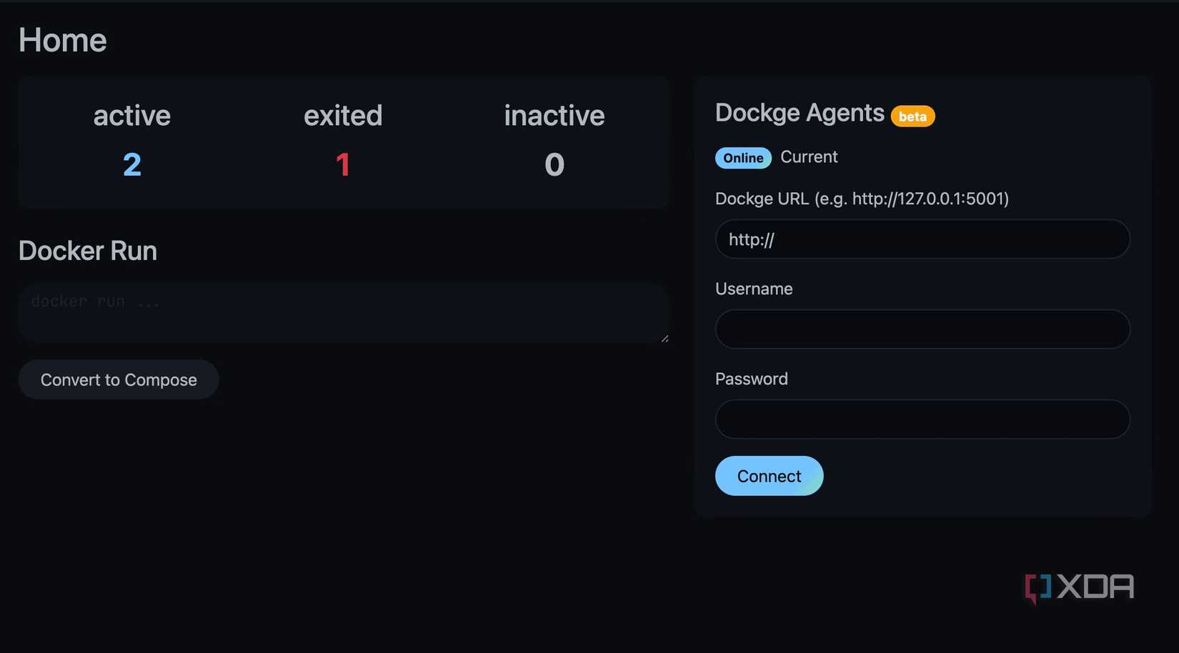1179x653 pixels.
Task: Click the Dockge Agents heading
Action: coord(800,113)
